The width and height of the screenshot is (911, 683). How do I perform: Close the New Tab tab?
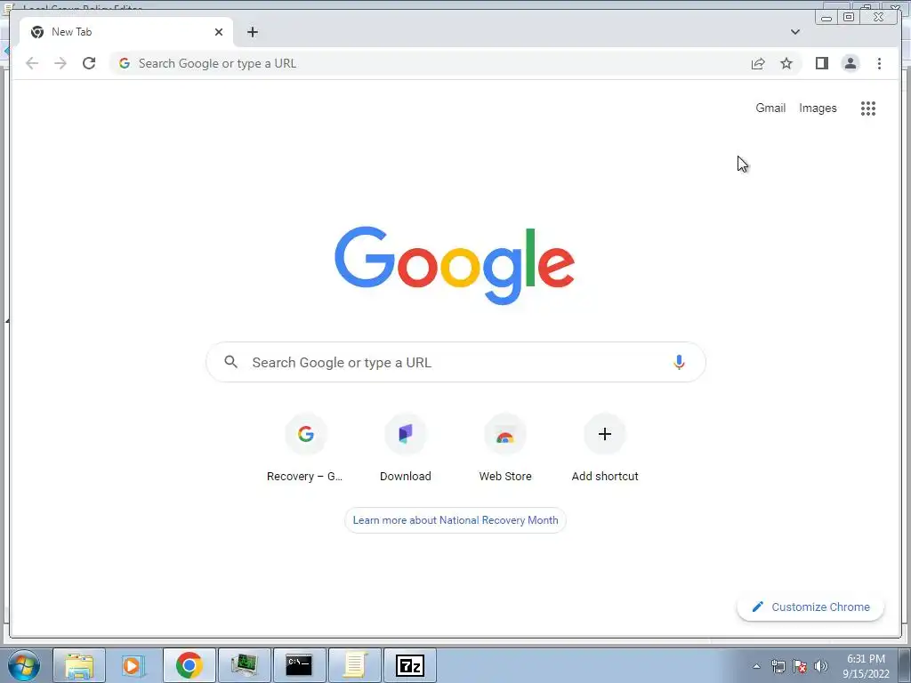coord(219,32)
